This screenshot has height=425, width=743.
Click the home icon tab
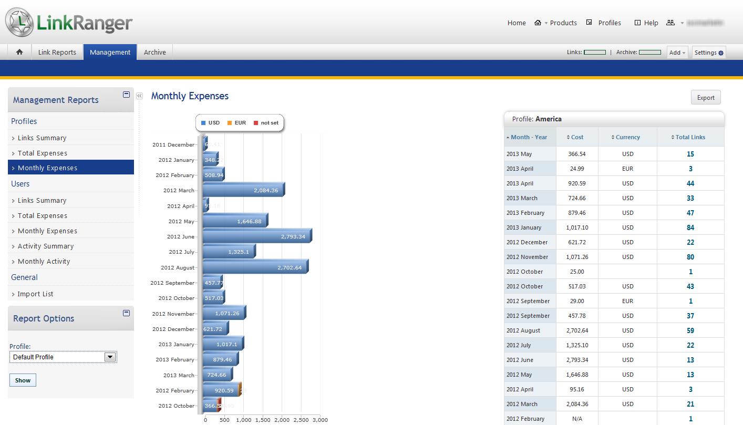click(19, 52)
